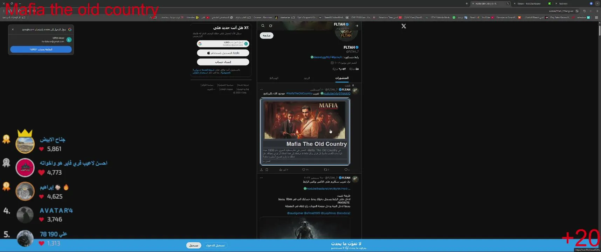Click the @aboodcra2 mention
The image size is (601, 252).
(343, 213)
